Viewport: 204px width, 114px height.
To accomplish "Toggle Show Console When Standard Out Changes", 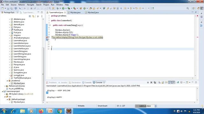I will tap(170, 82).
